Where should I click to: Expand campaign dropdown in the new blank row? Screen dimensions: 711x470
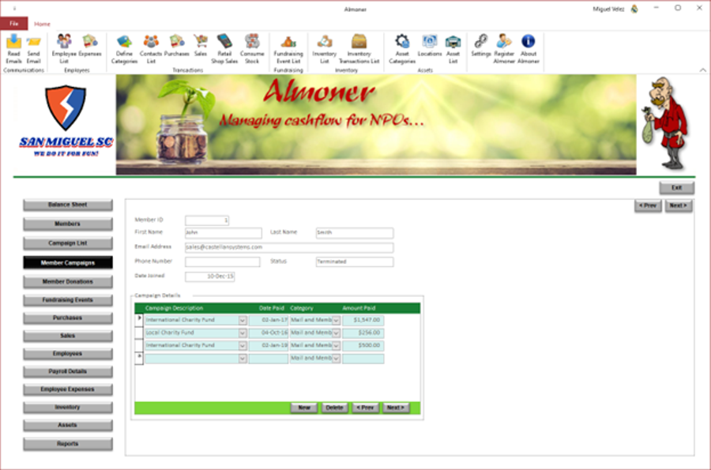click(243, 359)
